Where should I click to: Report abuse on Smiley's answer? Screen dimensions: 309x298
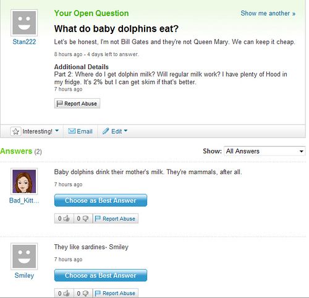[116, 293]
